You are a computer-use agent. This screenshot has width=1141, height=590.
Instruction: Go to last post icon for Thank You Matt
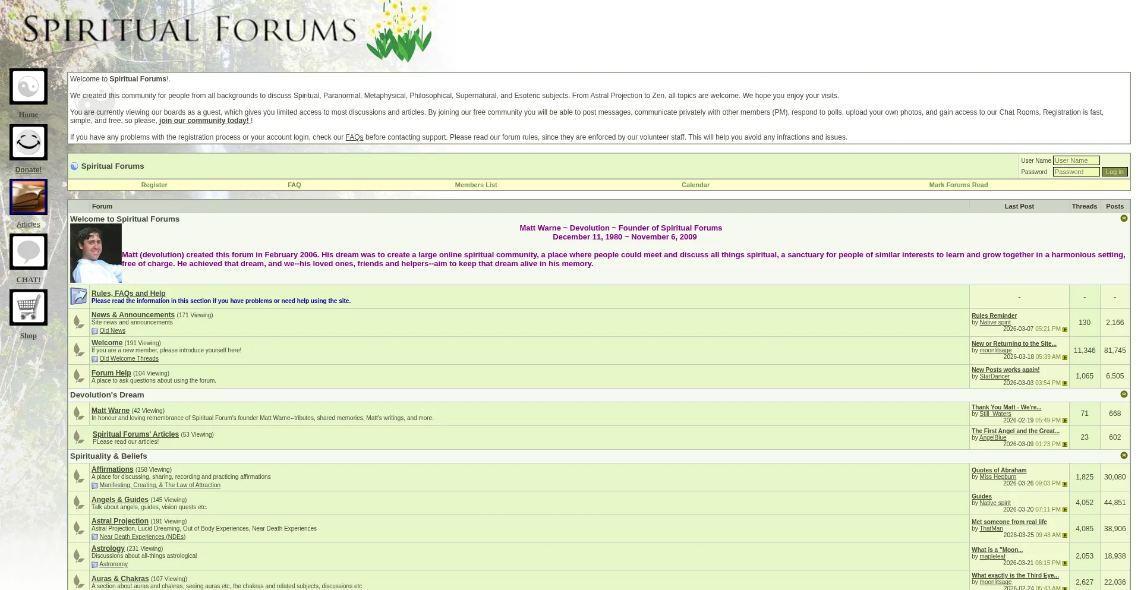tap(1065, 421)
